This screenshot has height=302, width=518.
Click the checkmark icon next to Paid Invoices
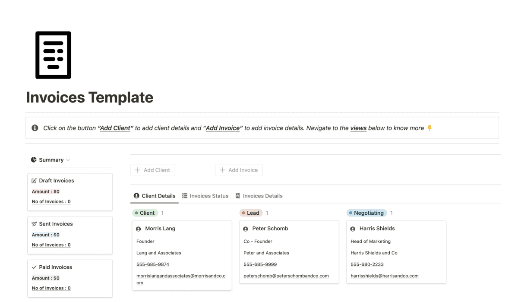point(34,267)
